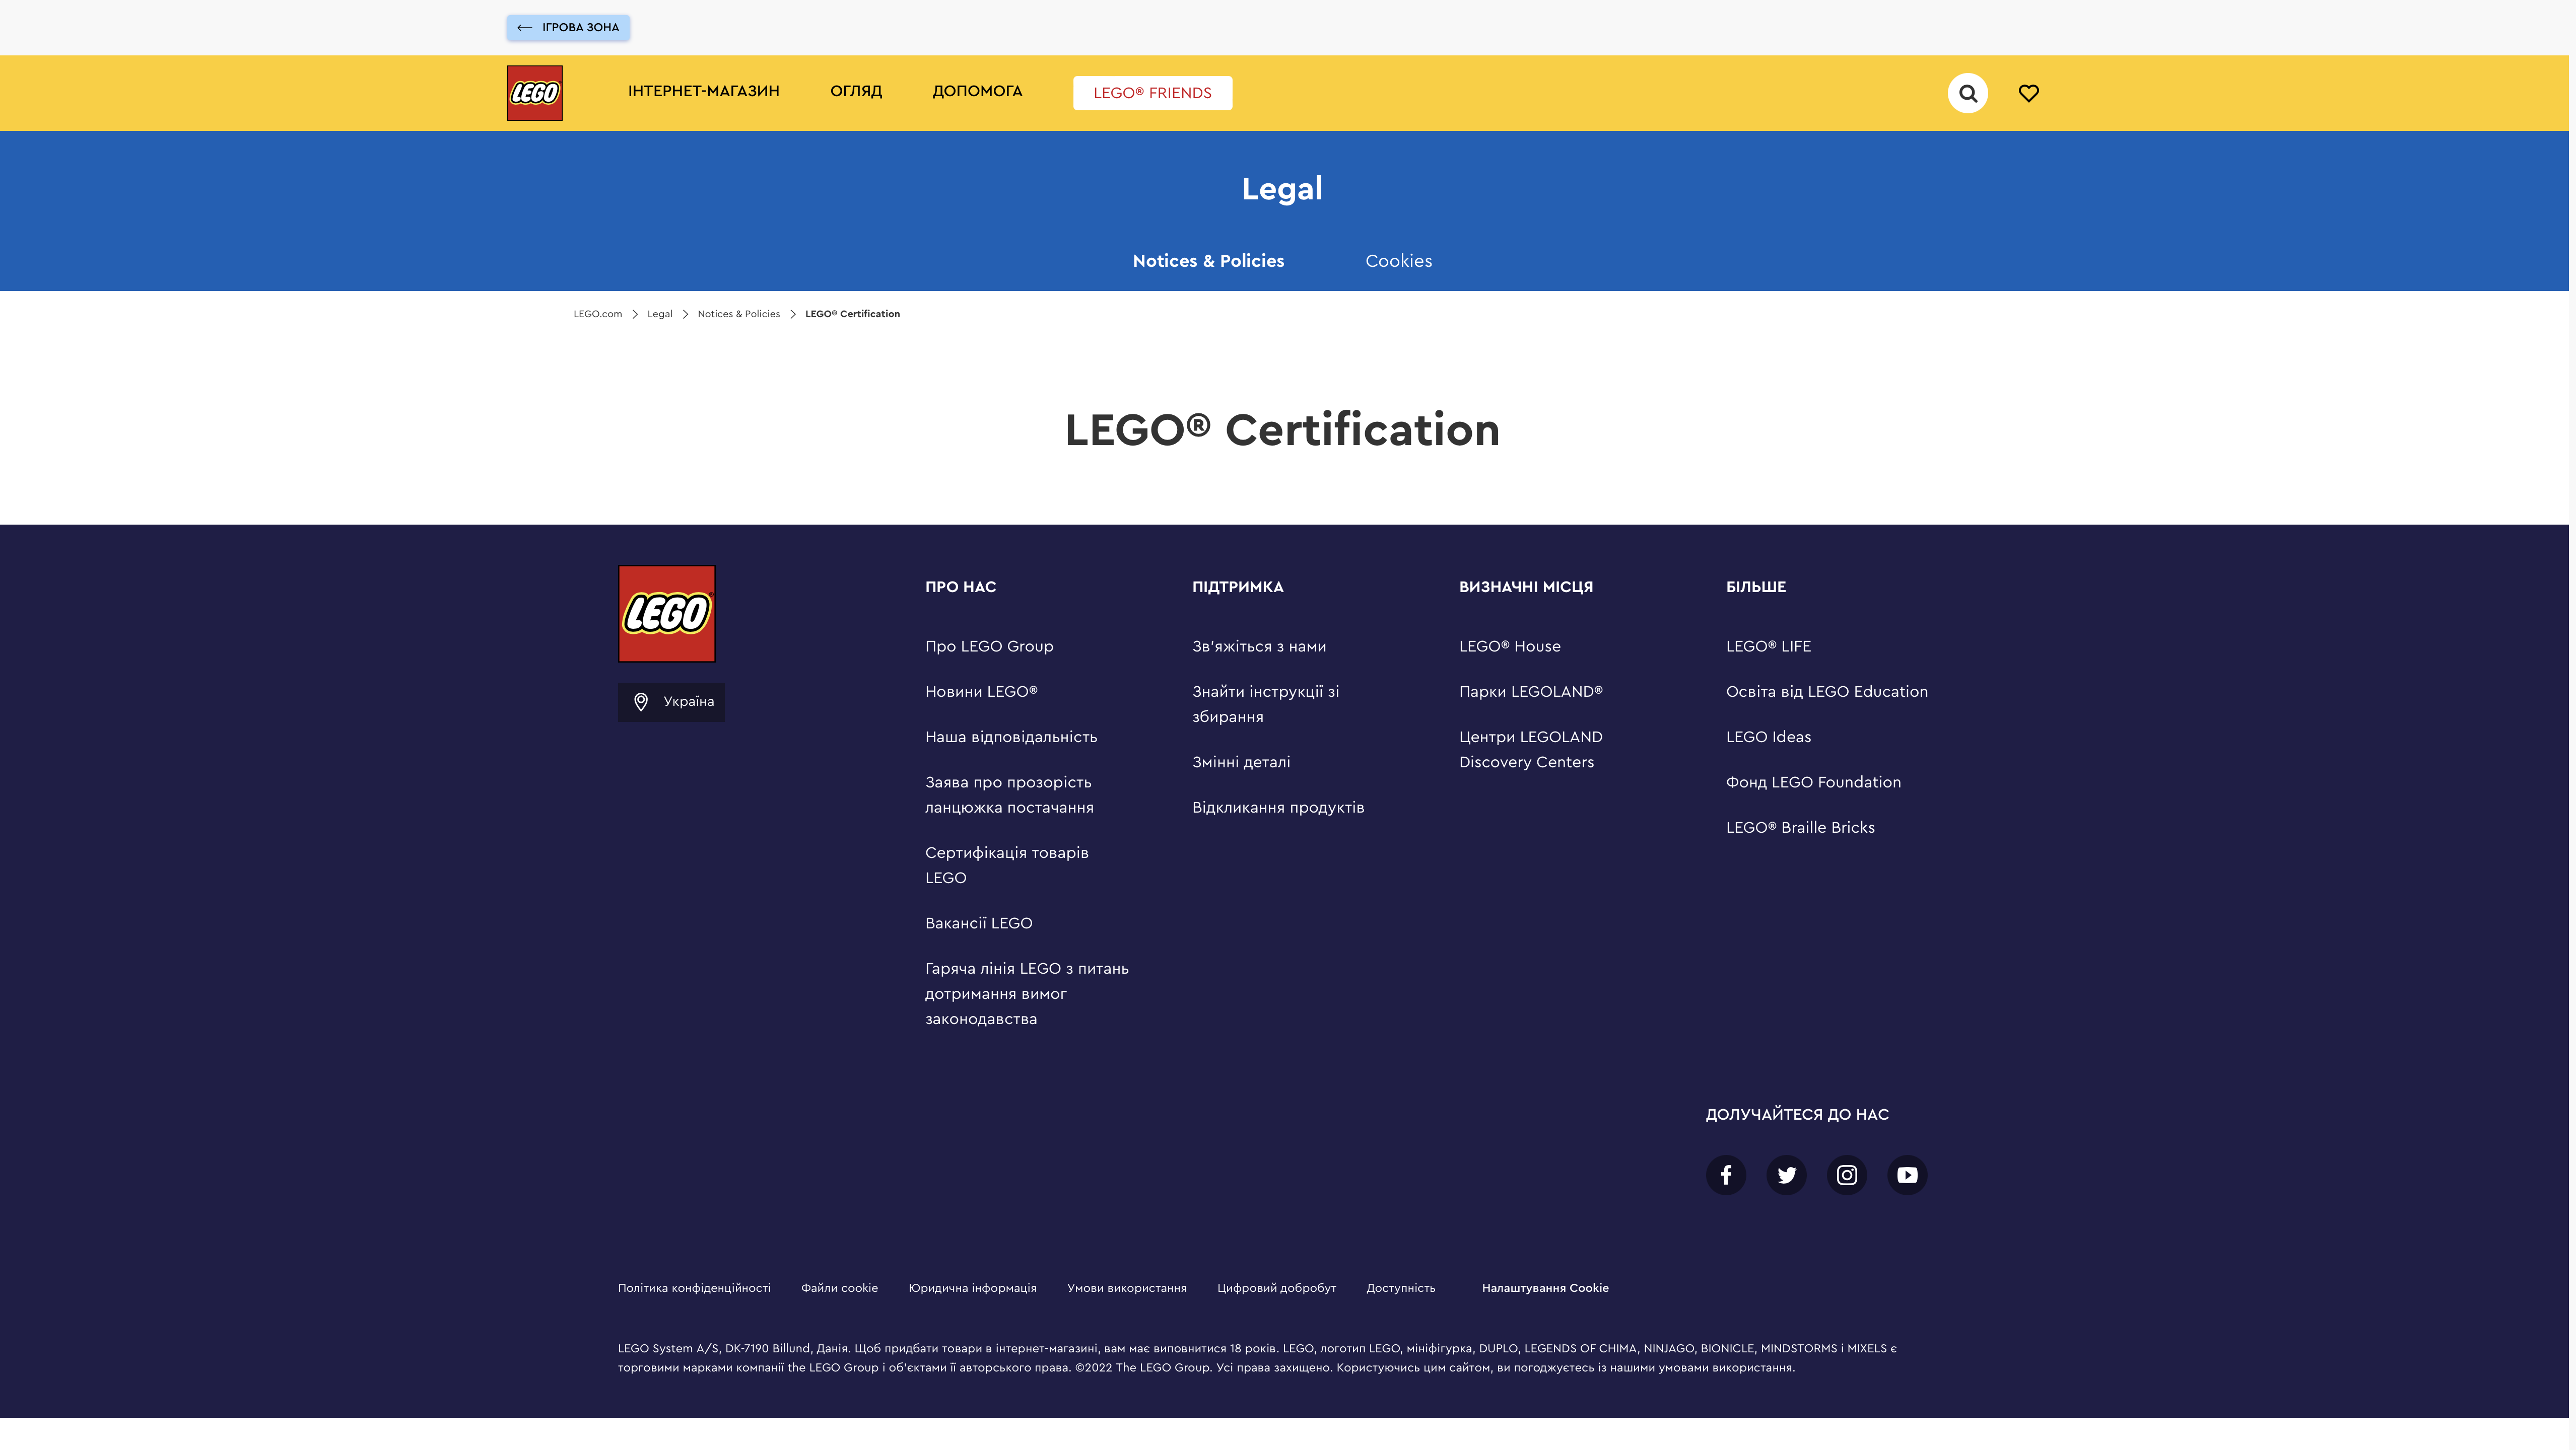Screen dimensions: 2576x1450
Task: Select the Notices & Policies tab
Action: (x=1208, y=261)
